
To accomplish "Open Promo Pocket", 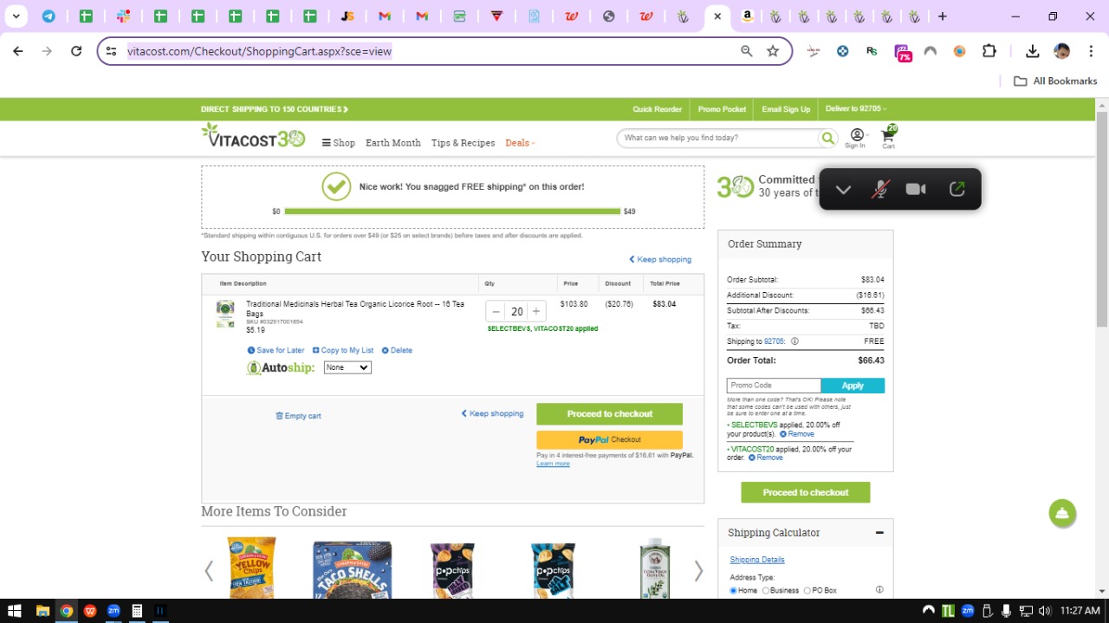I will point(722,109).
